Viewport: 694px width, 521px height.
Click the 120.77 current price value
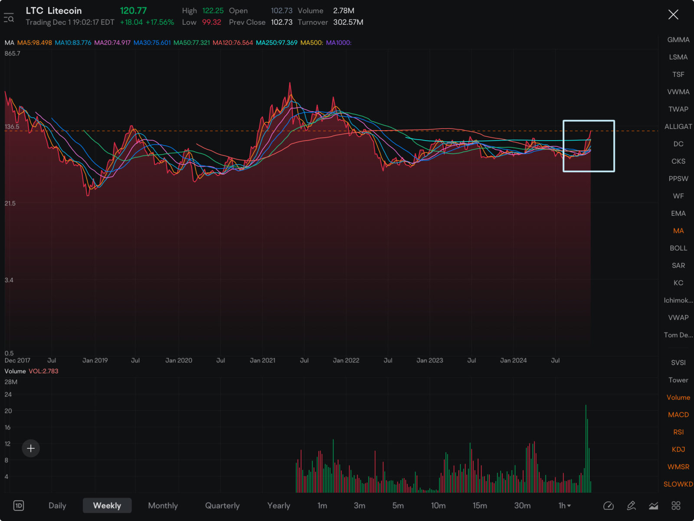[133, 10]
